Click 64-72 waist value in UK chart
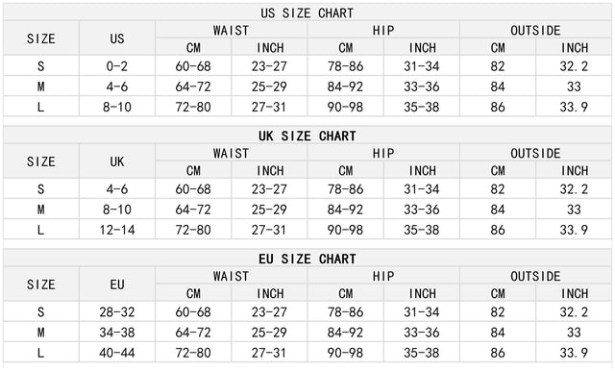The image size is (615, 371). click(x=193, y=209)
